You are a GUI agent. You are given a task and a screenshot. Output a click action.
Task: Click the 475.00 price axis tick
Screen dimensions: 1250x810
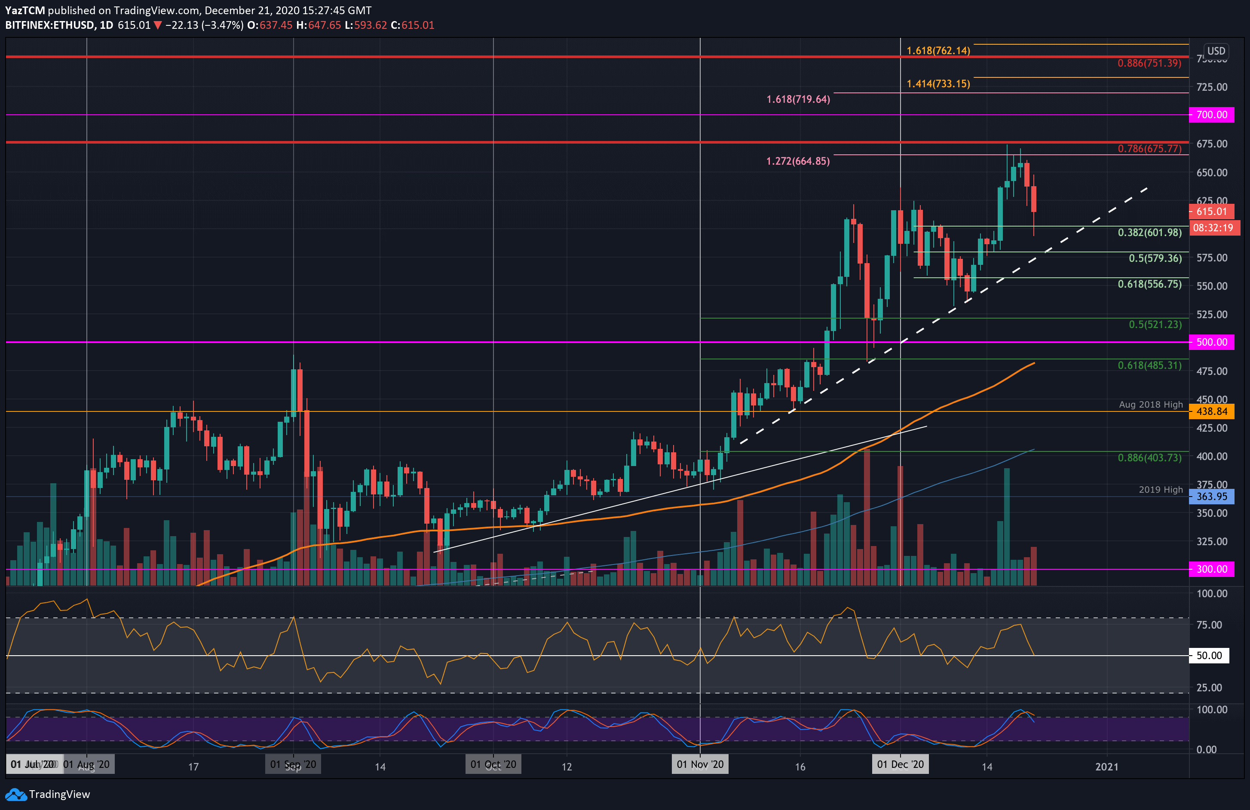tap(1212, 371)
